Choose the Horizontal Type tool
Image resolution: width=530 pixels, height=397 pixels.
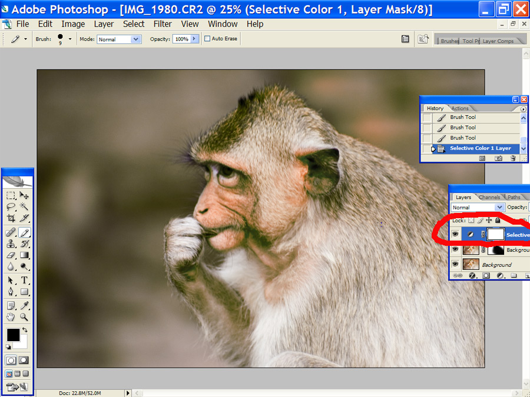(x=25, y=280)
